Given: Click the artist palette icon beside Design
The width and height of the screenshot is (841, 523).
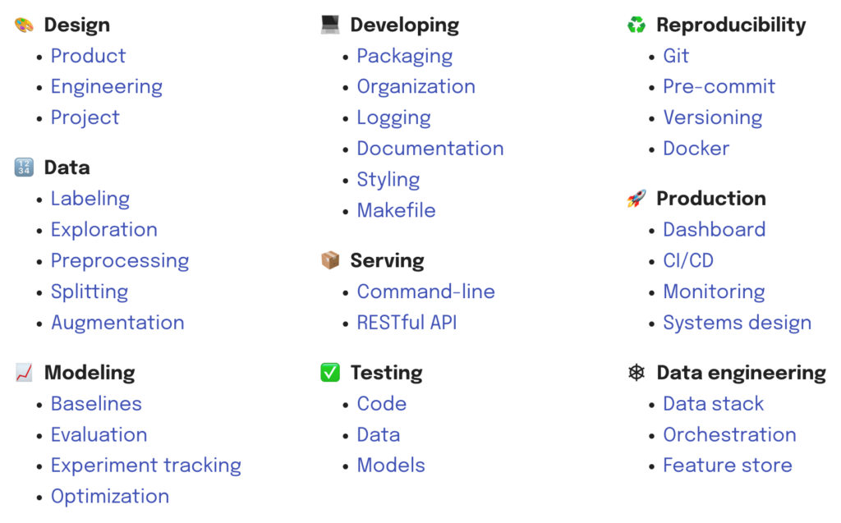Looking at the screenshot, I should 24,25.
